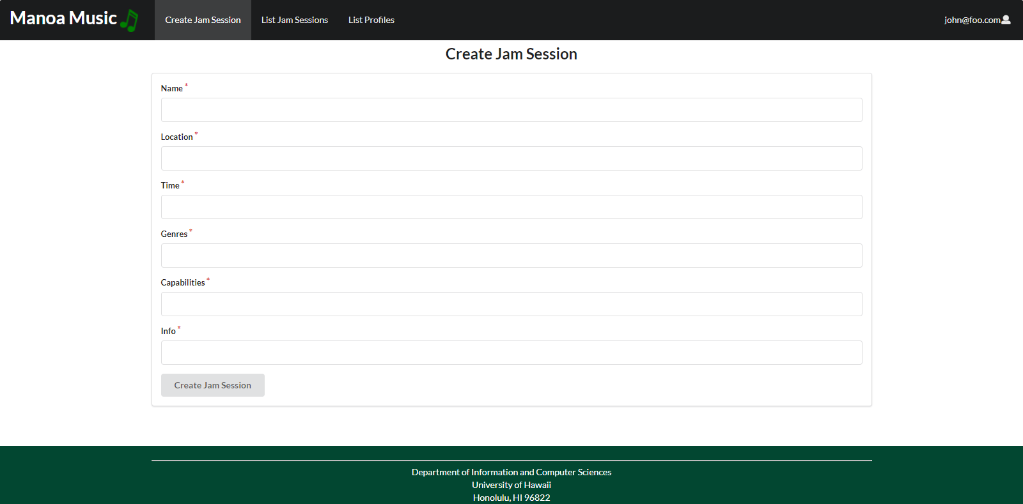Click the Info field label
Screen dimensions: 1023x504
168,331
